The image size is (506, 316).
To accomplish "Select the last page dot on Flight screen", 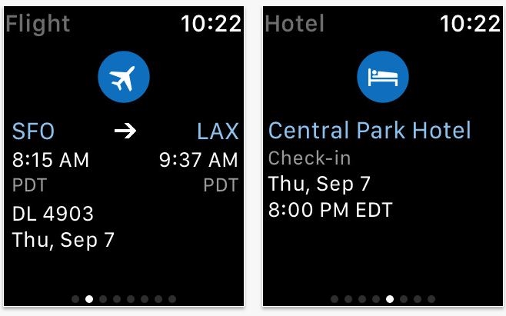I will (x=172, y=299).
